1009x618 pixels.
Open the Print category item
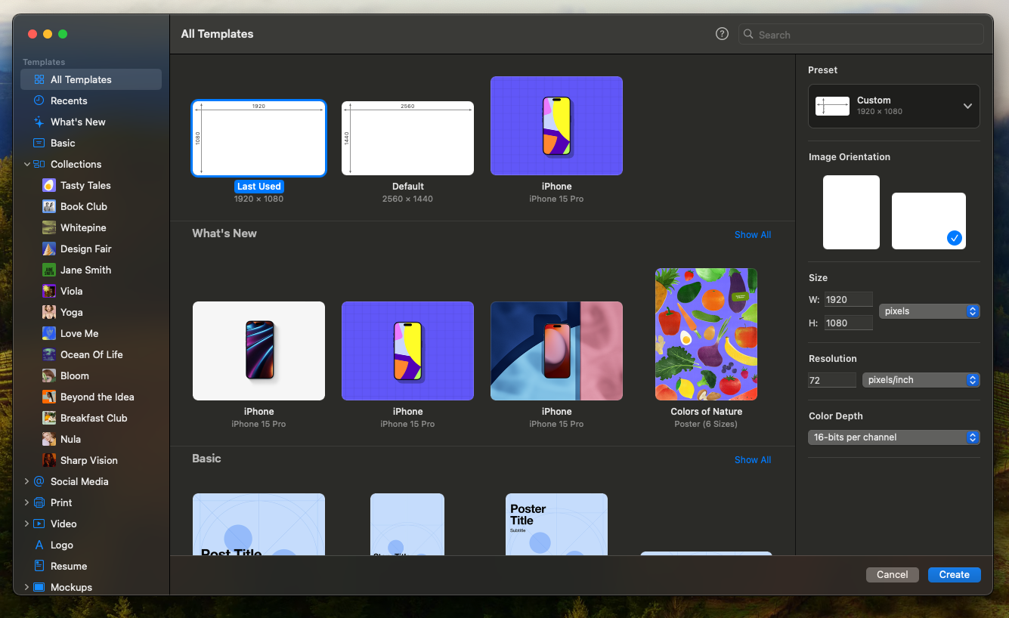click(61, 502)
